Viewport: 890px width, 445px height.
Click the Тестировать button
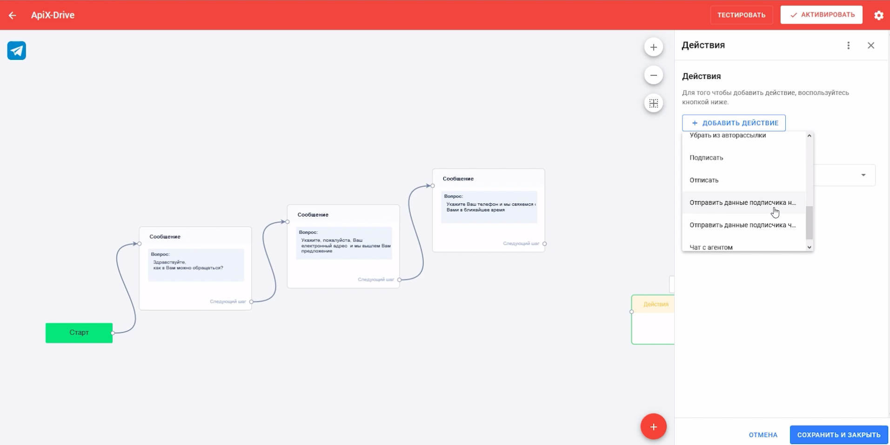[x=741, y=15]
